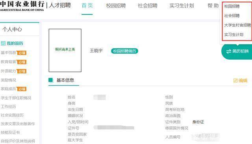Screen dimensions: 252x144
Task: Click the 简历切换 button
Action: tap(237, 51)
